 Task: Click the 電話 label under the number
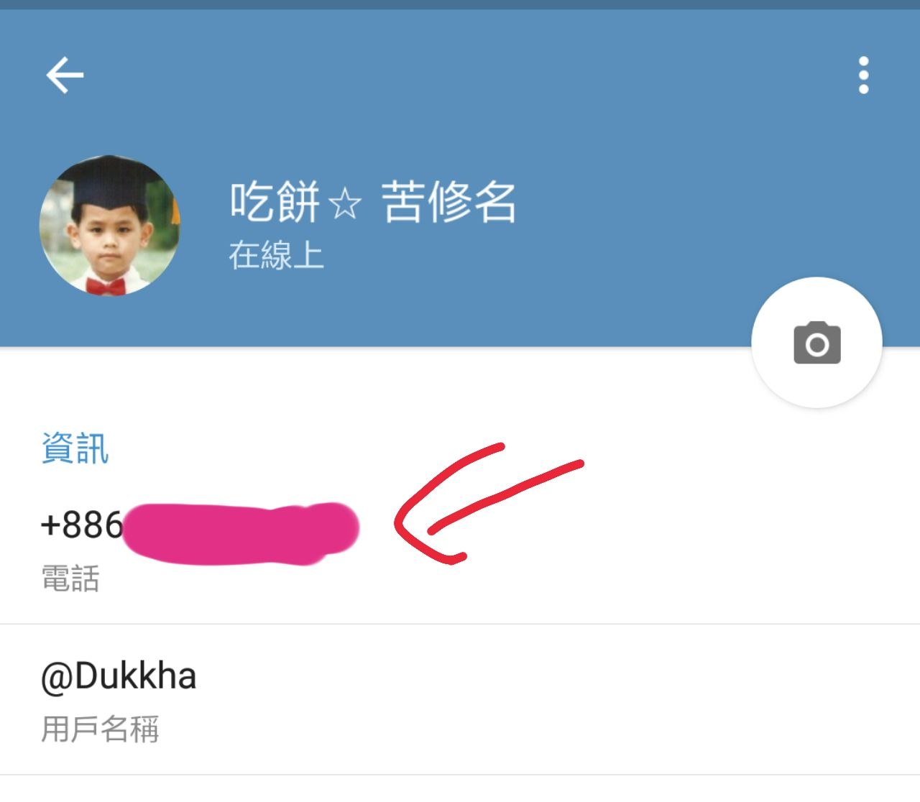(70, 579)
